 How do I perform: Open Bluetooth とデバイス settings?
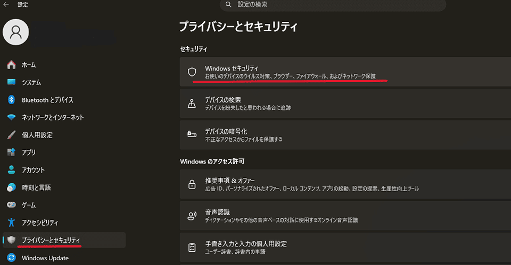click(64, 100)
